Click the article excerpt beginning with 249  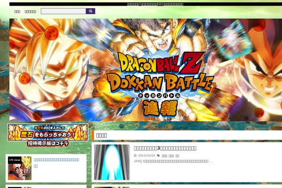[173, 161]
